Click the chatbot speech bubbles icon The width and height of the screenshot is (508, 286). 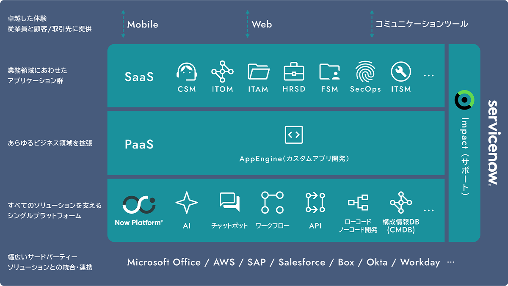coord(230,202)
